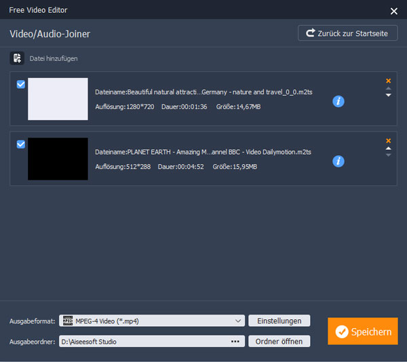
Task: Remove the PLANET EARTH file with orange X
Action: click(388, 140)
